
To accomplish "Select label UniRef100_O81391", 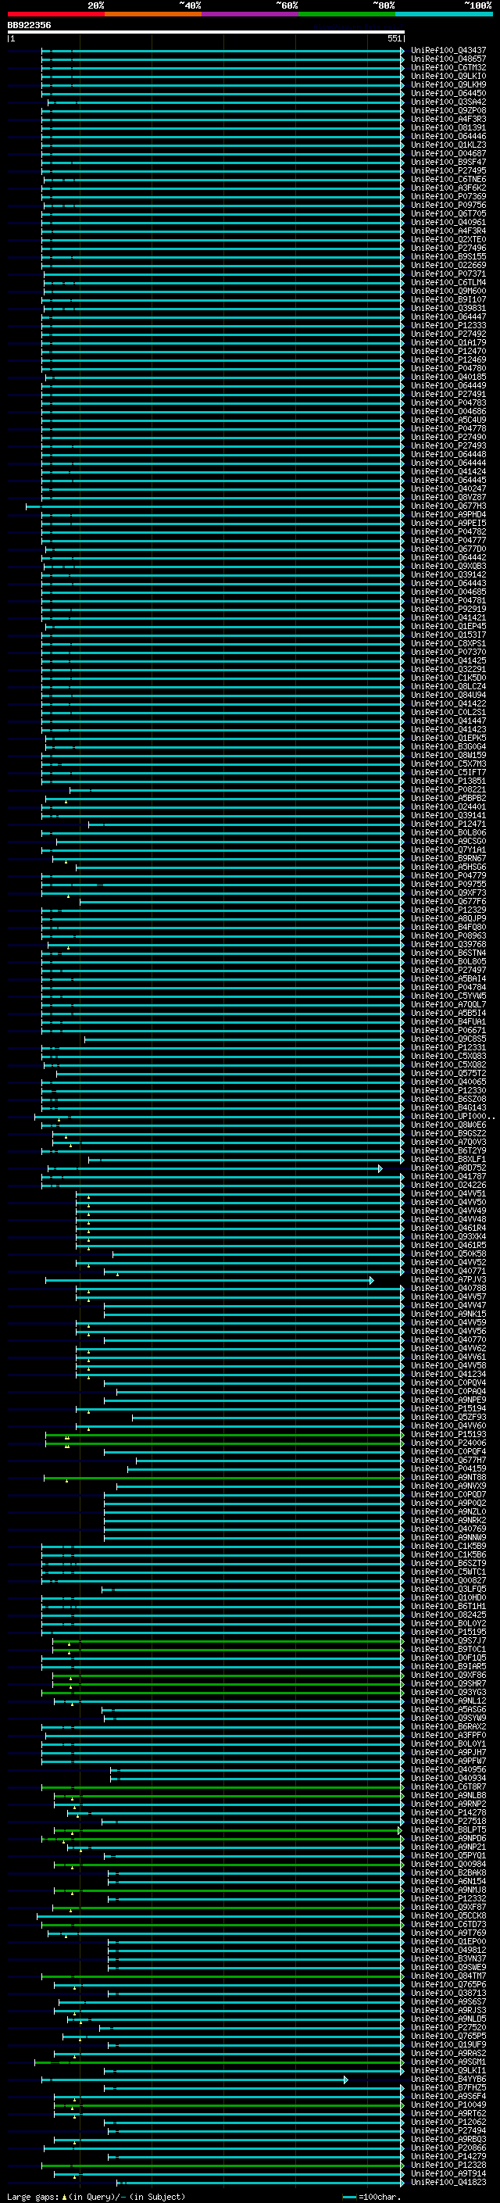I will click(x=448, y=127).
